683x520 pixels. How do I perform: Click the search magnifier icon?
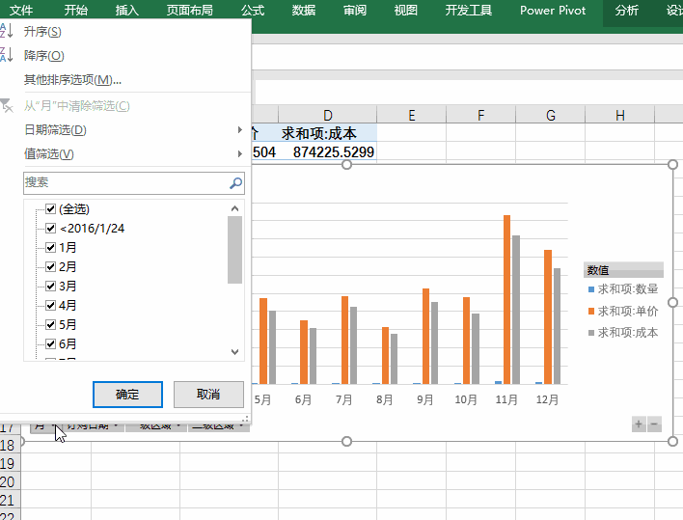click(235, 183)
